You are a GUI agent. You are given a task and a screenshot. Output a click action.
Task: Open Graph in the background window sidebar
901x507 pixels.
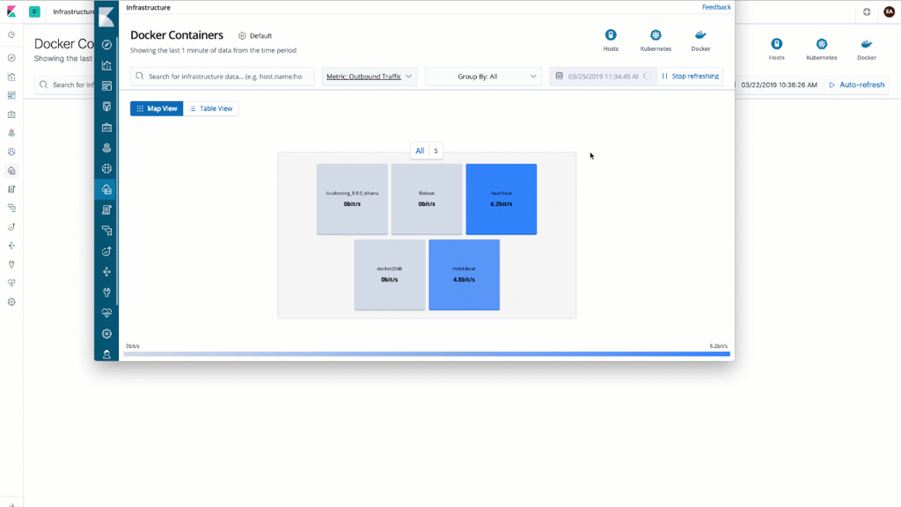click(x=11, y=246)
